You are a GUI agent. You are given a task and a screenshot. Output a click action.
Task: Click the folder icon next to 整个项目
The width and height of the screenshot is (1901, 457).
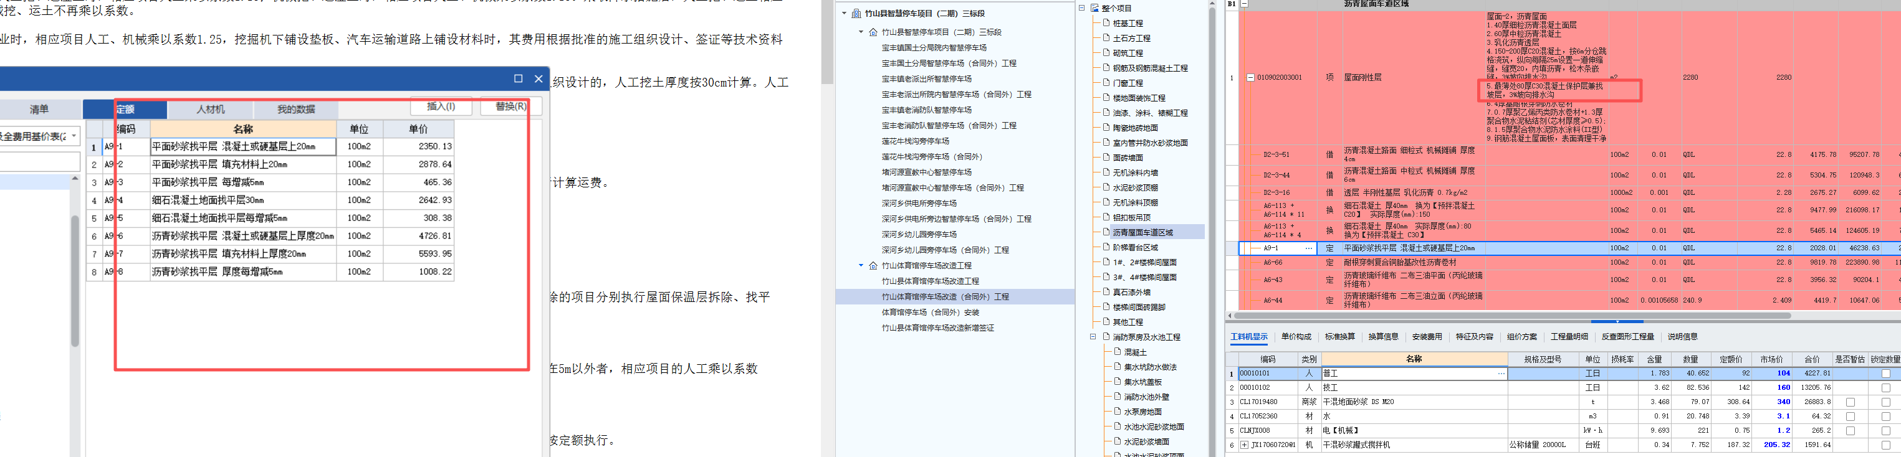tap(1095, 8)
